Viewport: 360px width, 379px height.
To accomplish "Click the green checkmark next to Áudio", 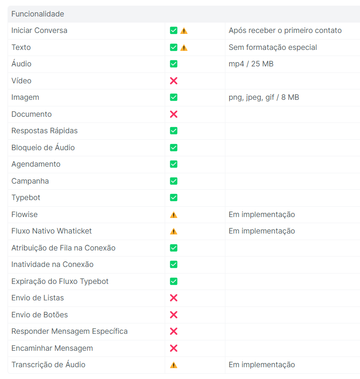I will pyautogui.click(x=174, y=64).
